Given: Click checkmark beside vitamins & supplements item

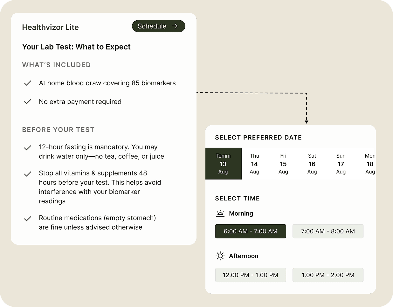Looking at the screenshot, I should pyautogui.click(x=28, y=174).
